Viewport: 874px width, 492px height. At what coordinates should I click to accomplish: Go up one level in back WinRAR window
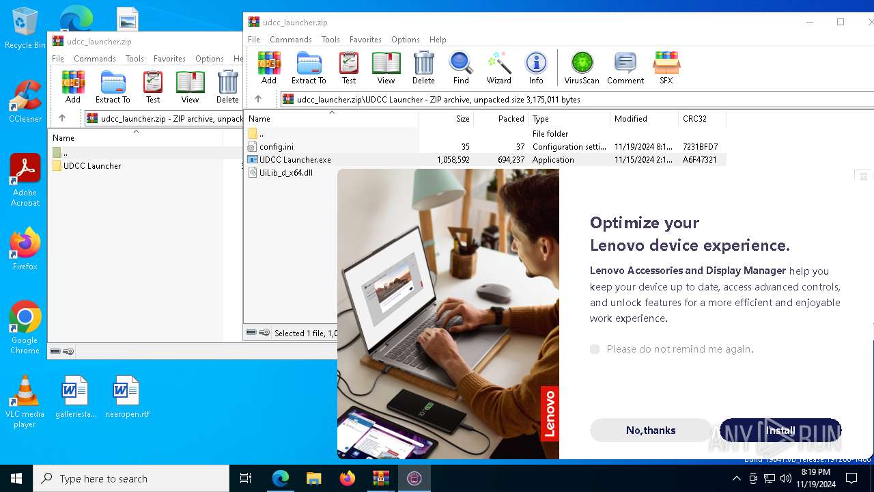62,118
